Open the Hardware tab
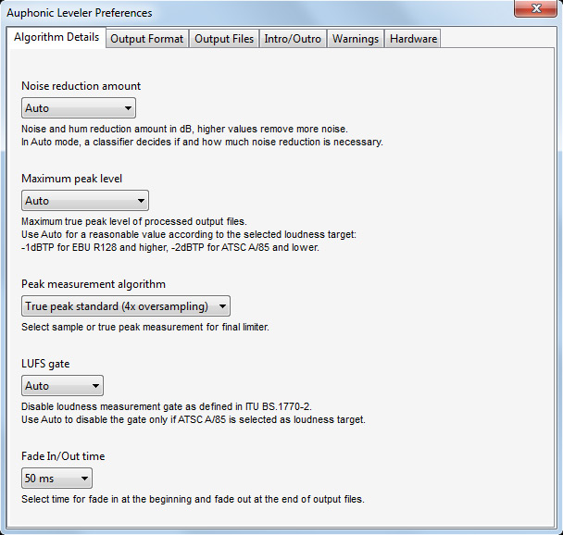The image size is (563, 535). [x=413, y=39]
